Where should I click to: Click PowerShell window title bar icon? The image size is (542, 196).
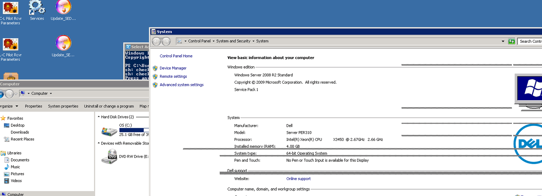(x=128, y=47)
